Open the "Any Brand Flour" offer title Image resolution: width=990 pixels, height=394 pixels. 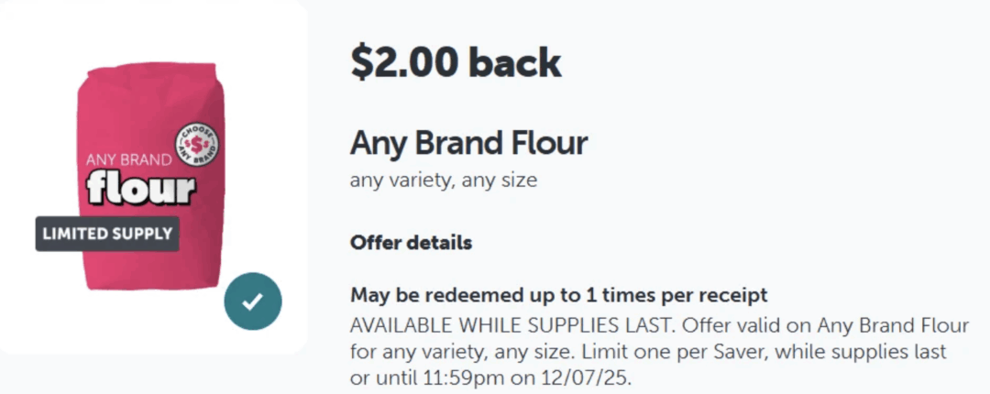coord(468,144)
